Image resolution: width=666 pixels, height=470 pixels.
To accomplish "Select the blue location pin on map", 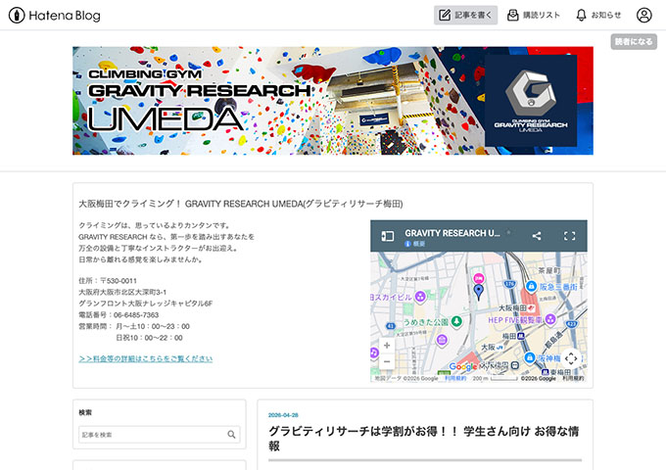I will (479, 292).
